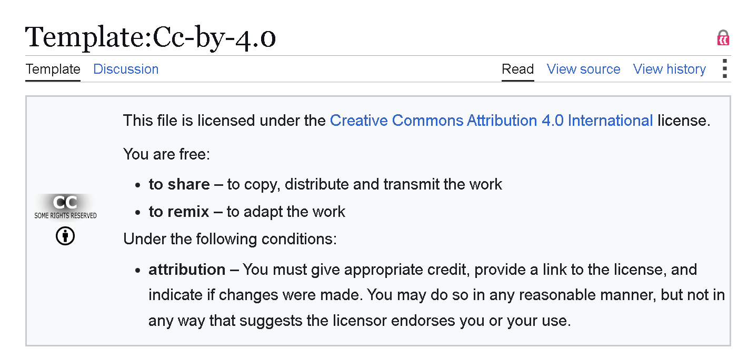
Task: Click the bold 'attribution' term
Action: [x=187, y=270]
